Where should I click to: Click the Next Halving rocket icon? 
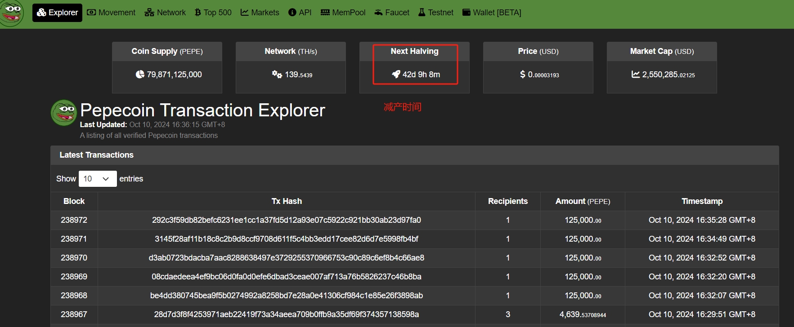[x=396, y=74]
